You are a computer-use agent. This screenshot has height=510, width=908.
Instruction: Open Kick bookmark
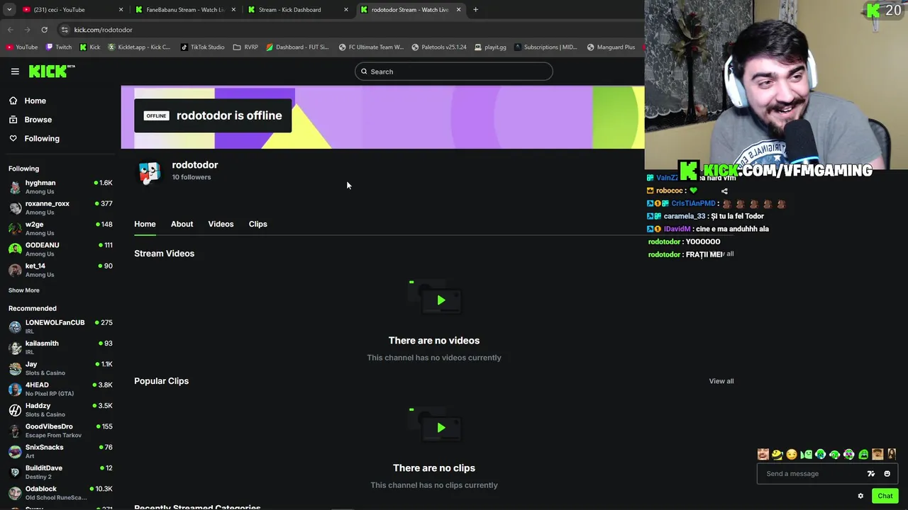90,47
